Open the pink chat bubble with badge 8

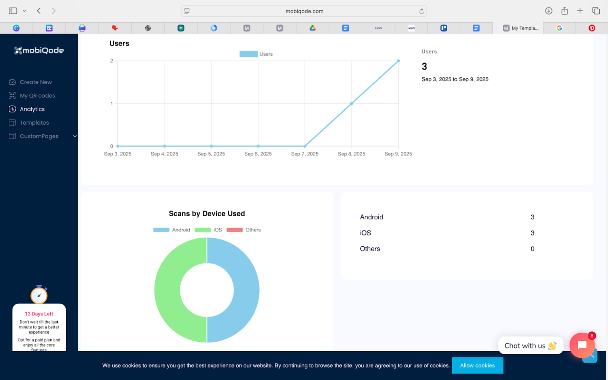tap(582, 345)
